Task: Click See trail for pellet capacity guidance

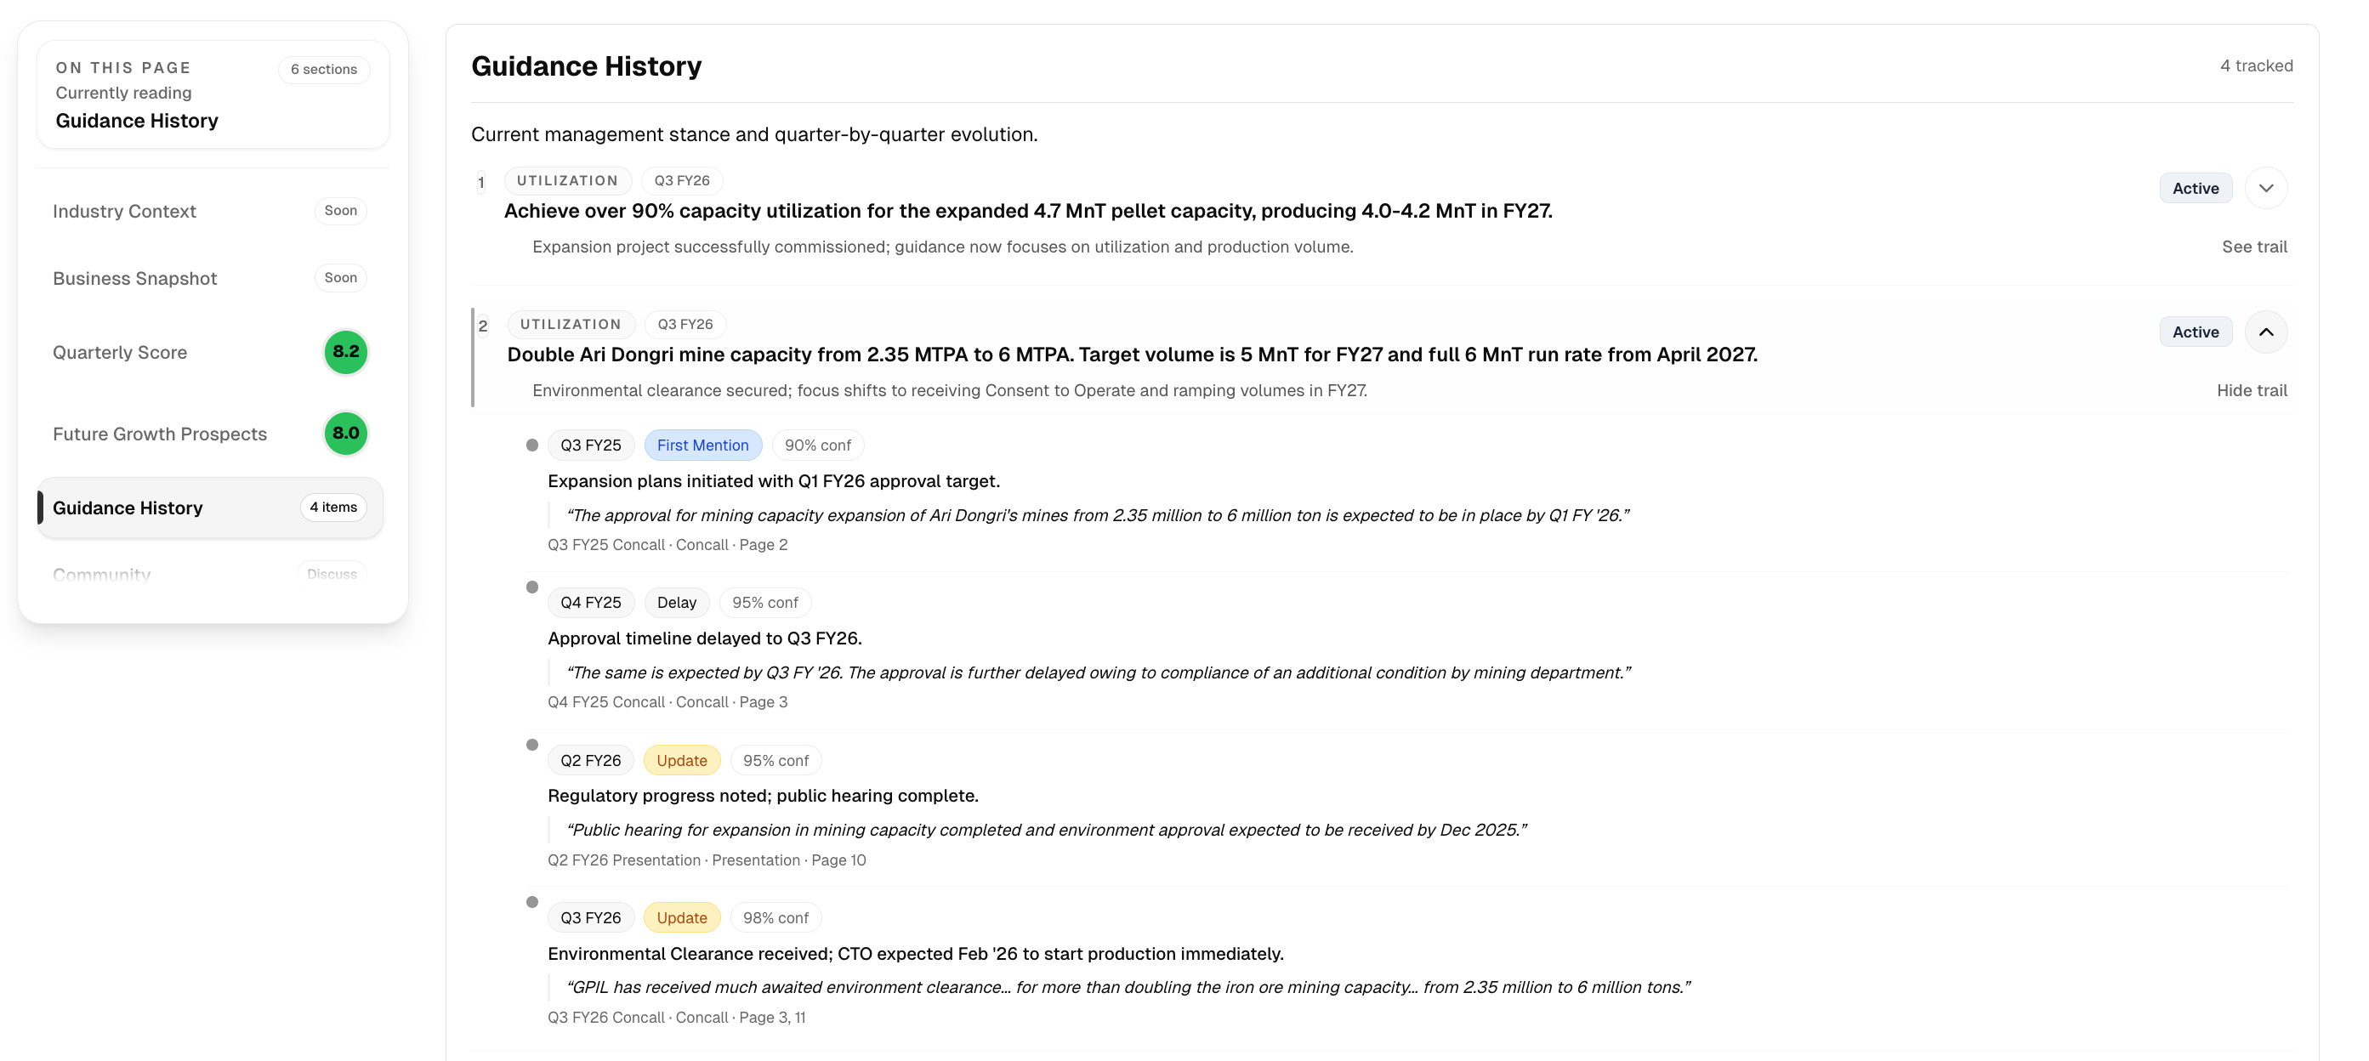Action: point(2253,247)
